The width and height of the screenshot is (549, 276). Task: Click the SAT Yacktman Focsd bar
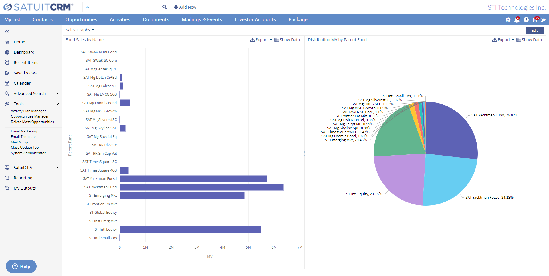pos(193,179)
